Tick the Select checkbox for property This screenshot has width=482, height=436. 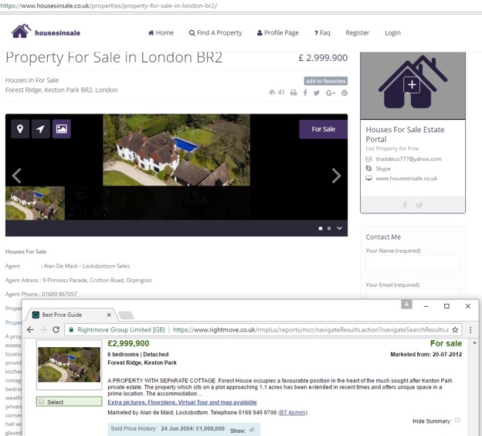pos(41,402)
